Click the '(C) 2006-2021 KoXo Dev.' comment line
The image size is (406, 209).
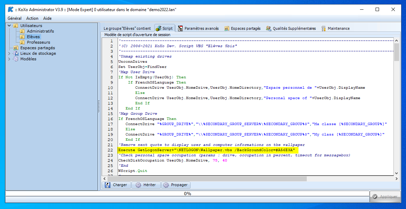178,46
